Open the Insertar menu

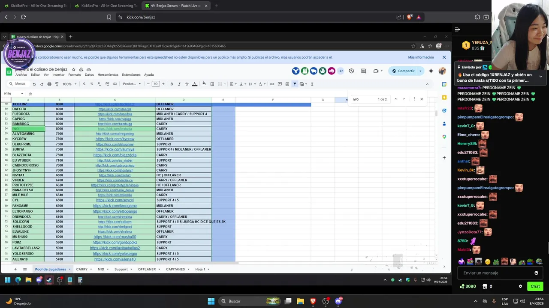(58, 75)
